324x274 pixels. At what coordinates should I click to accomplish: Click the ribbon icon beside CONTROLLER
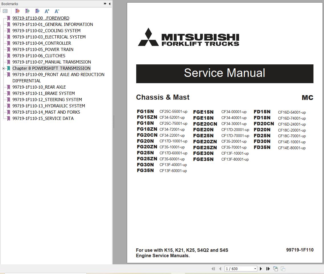pos(9,43)
